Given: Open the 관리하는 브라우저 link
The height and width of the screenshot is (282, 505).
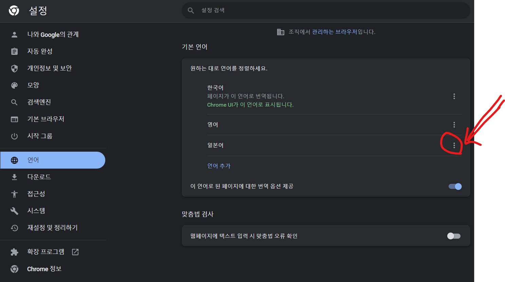Looking at the screenshot, I should tap(335, 32).
